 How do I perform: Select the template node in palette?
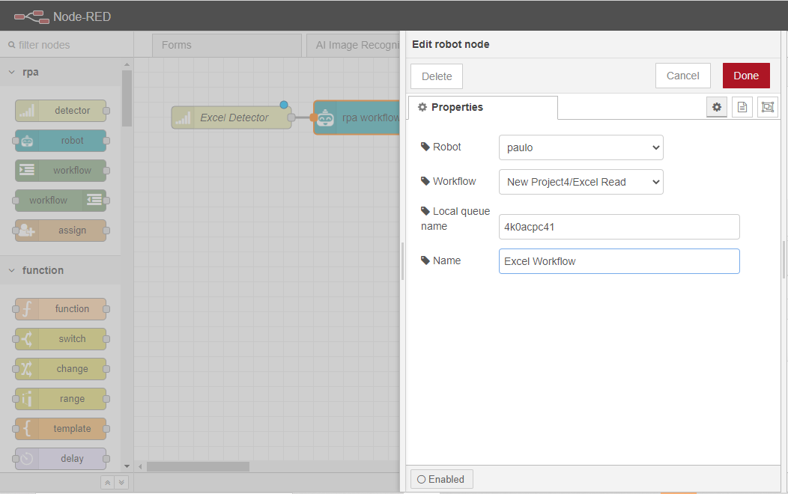(x=61, y=429)
